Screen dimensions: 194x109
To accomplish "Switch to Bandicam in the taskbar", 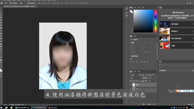I will (x=53, y=108).
